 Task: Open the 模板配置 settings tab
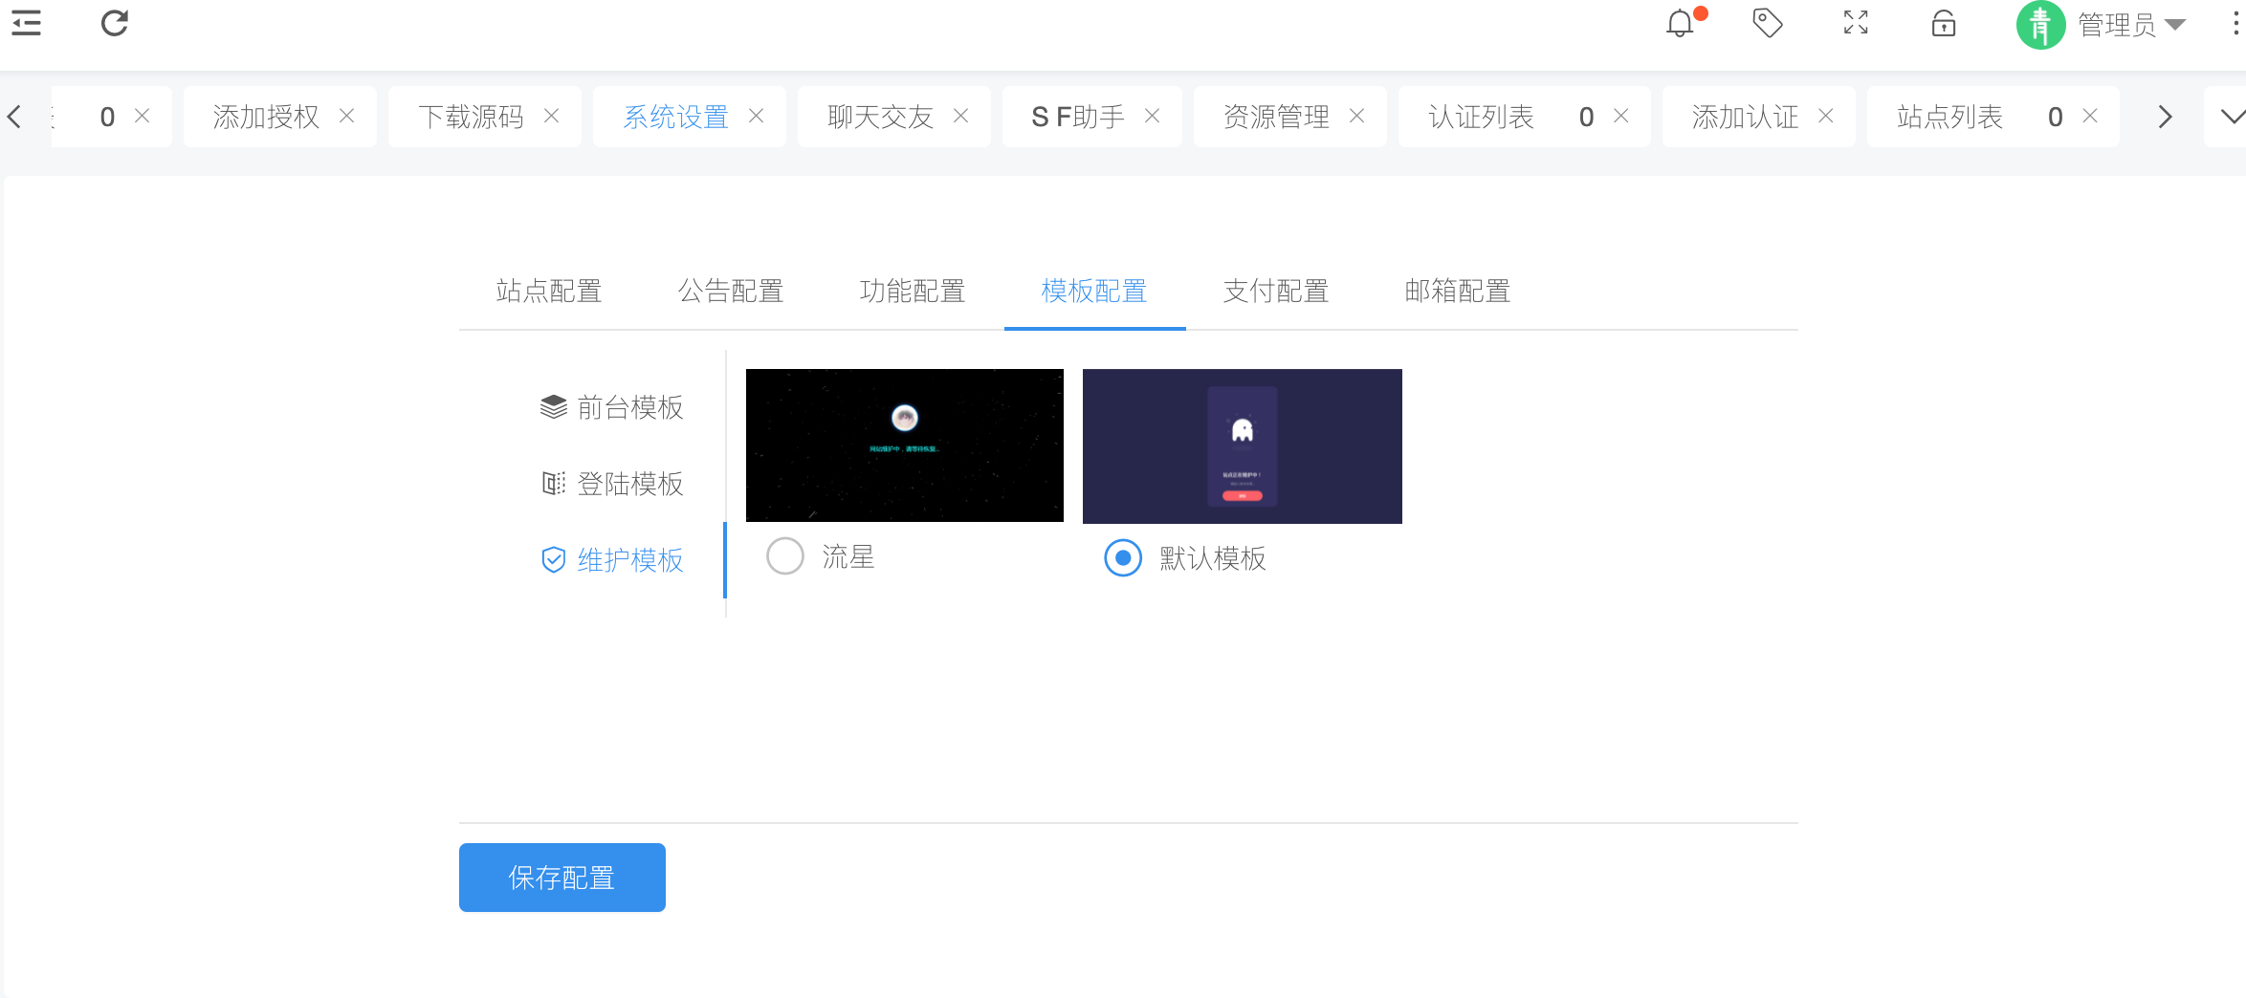1094,291
